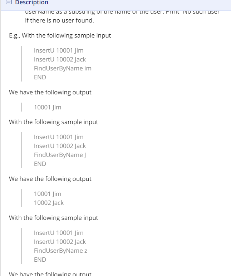Image resolution: width=231 pixels, height=276 pixels.
Task: Click the first 'We have the following output' heading
Action: click(x=50, y=92)
